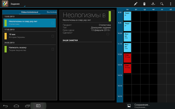Open the 9:25 Monday lesson block
Viewport: 175px width, 109px height.
tap(127, 26)
